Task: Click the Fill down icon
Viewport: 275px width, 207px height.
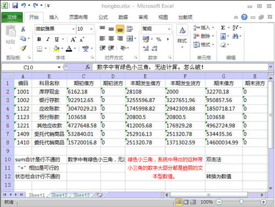Action: 223,36
